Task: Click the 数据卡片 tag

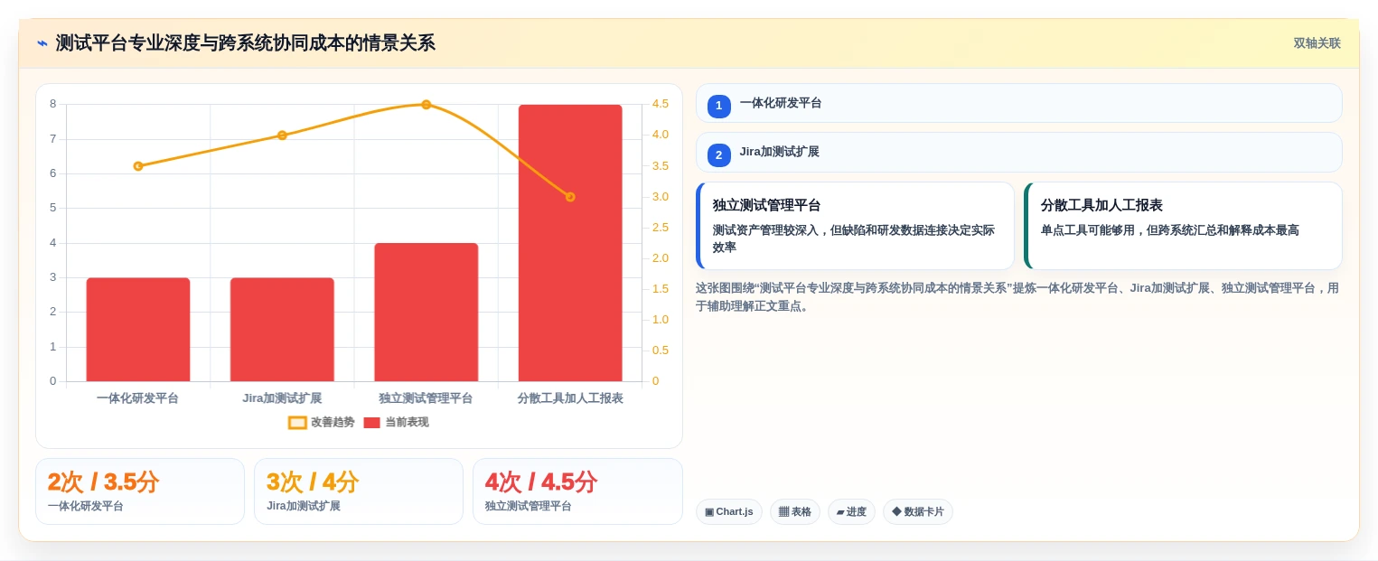Action: 918,512
